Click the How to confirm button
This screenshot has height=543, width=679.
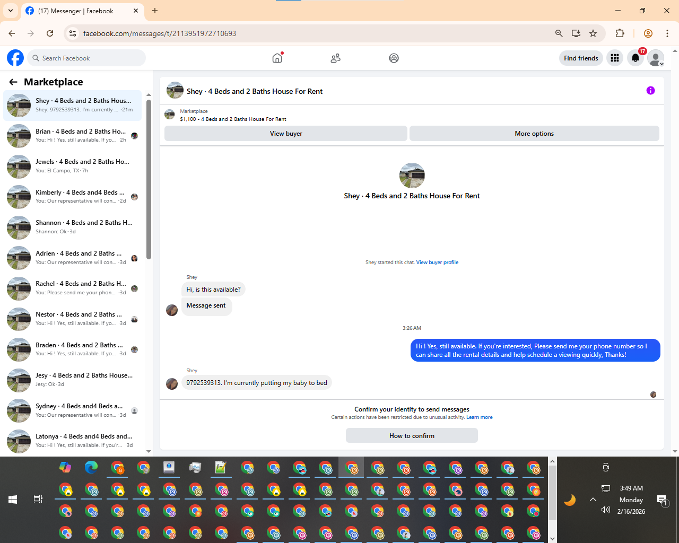pos(412,435)
